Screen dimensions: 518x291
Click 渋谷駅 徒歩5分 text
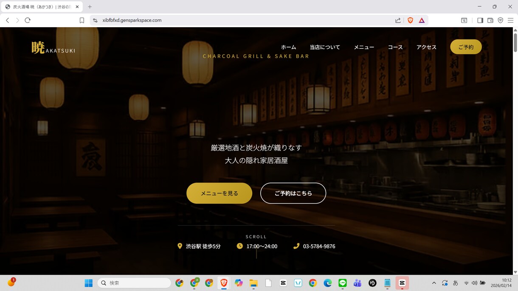(x=203, y=246)
